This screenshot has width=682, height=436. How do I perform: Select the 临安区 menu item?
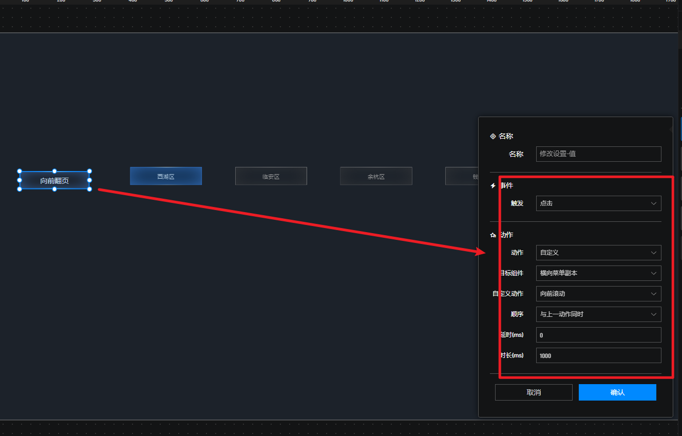coord(271,176)
